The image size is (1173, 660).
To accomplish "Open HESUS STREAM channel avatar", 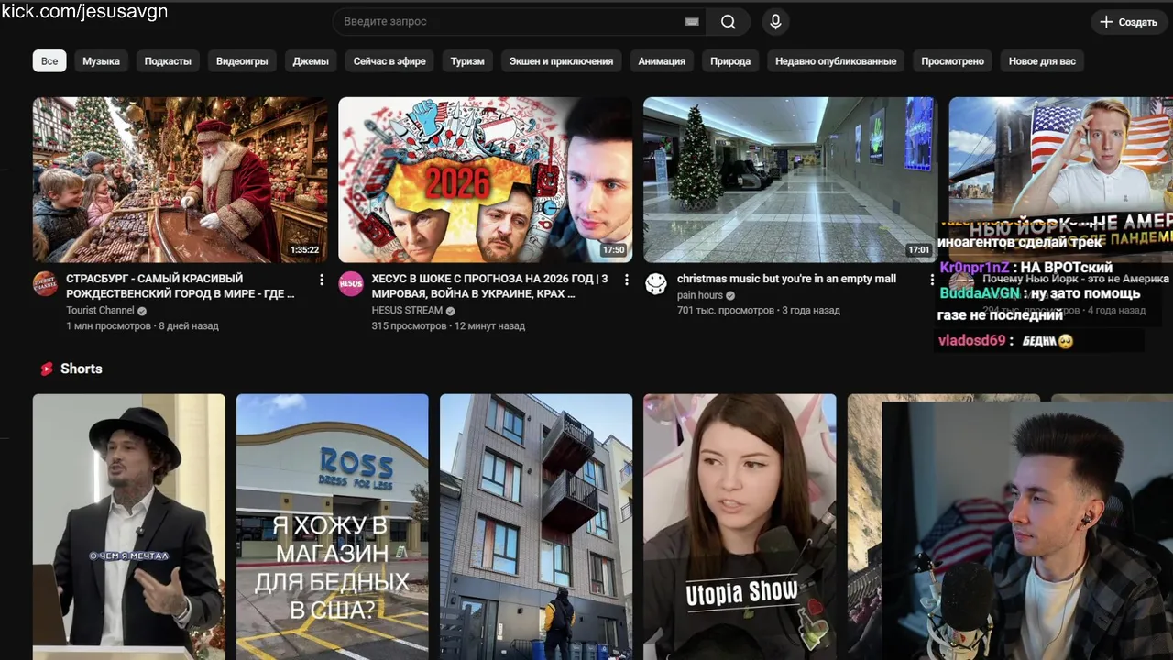I will tap(350, 283).
